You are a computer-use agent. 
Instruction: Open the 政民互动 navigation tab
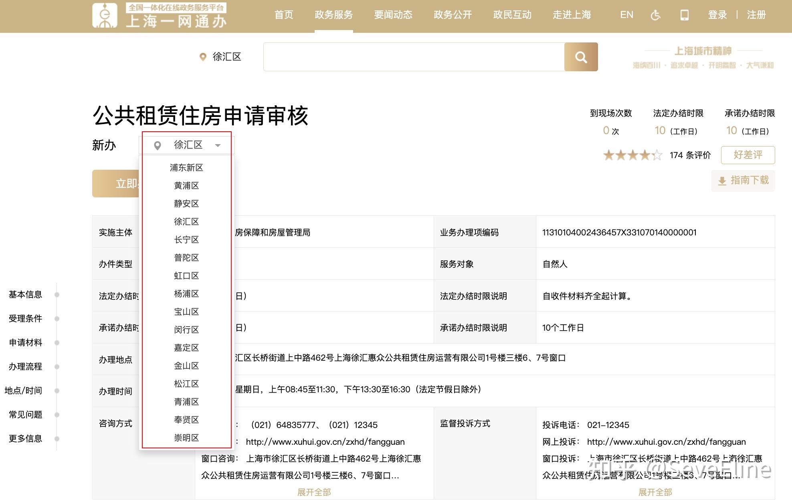(512, 15)
